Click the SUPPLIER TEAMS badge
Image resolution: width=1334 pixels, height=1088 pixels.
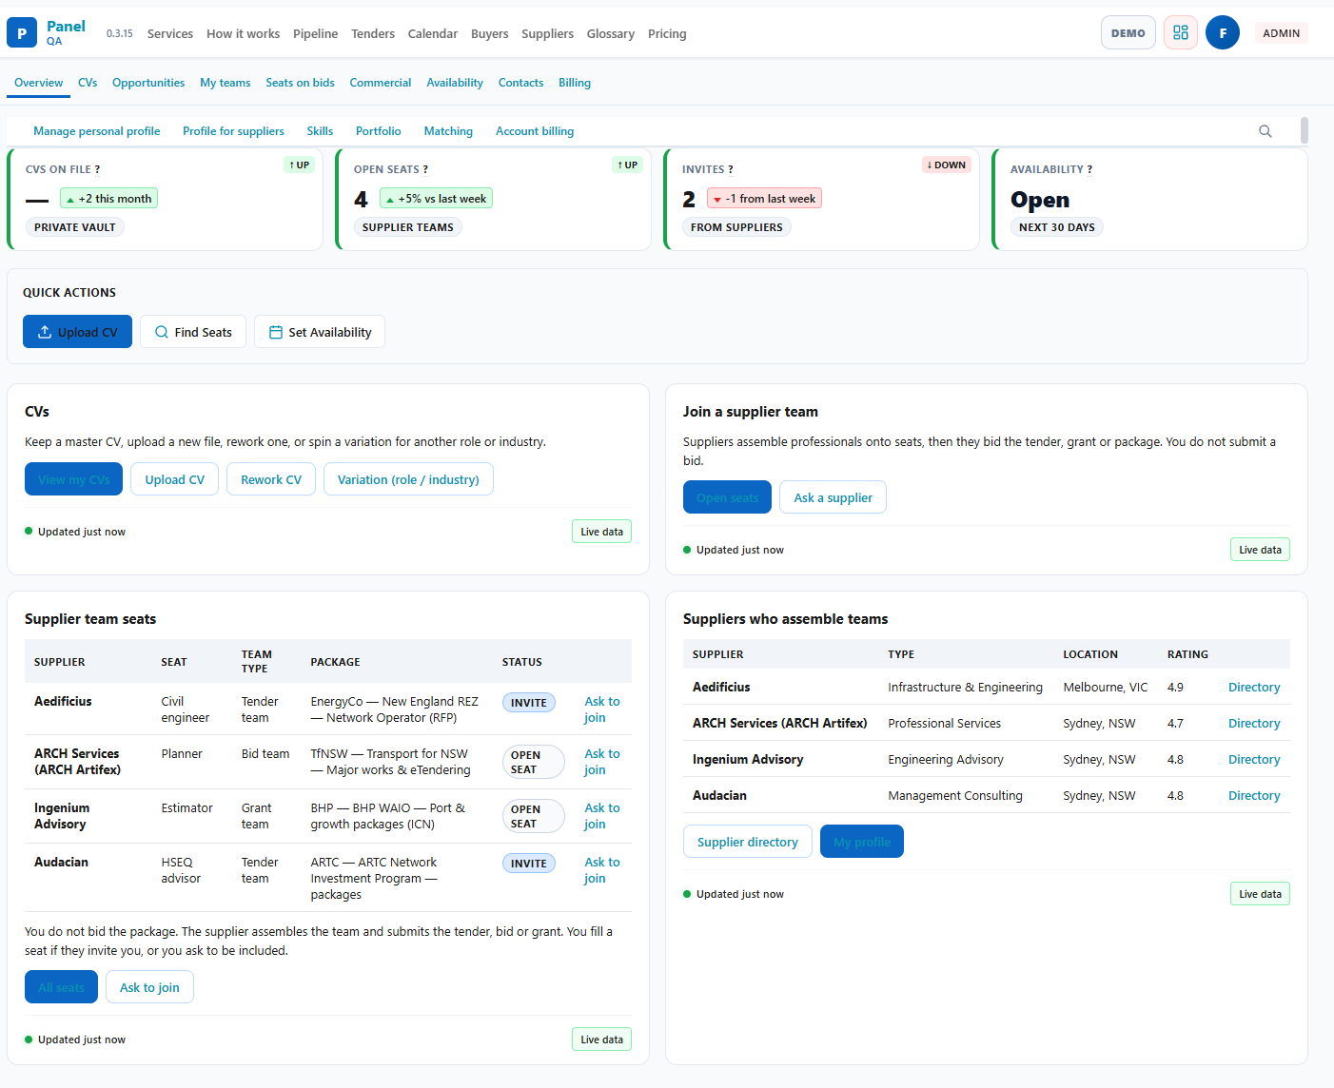click(408, 227)
